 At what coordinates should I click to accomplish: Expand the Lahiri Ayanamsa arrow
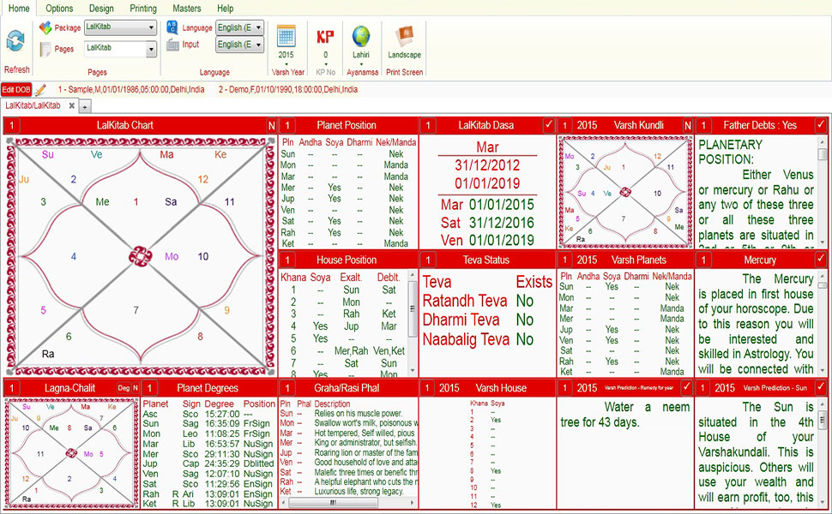[x=361, y=63]
